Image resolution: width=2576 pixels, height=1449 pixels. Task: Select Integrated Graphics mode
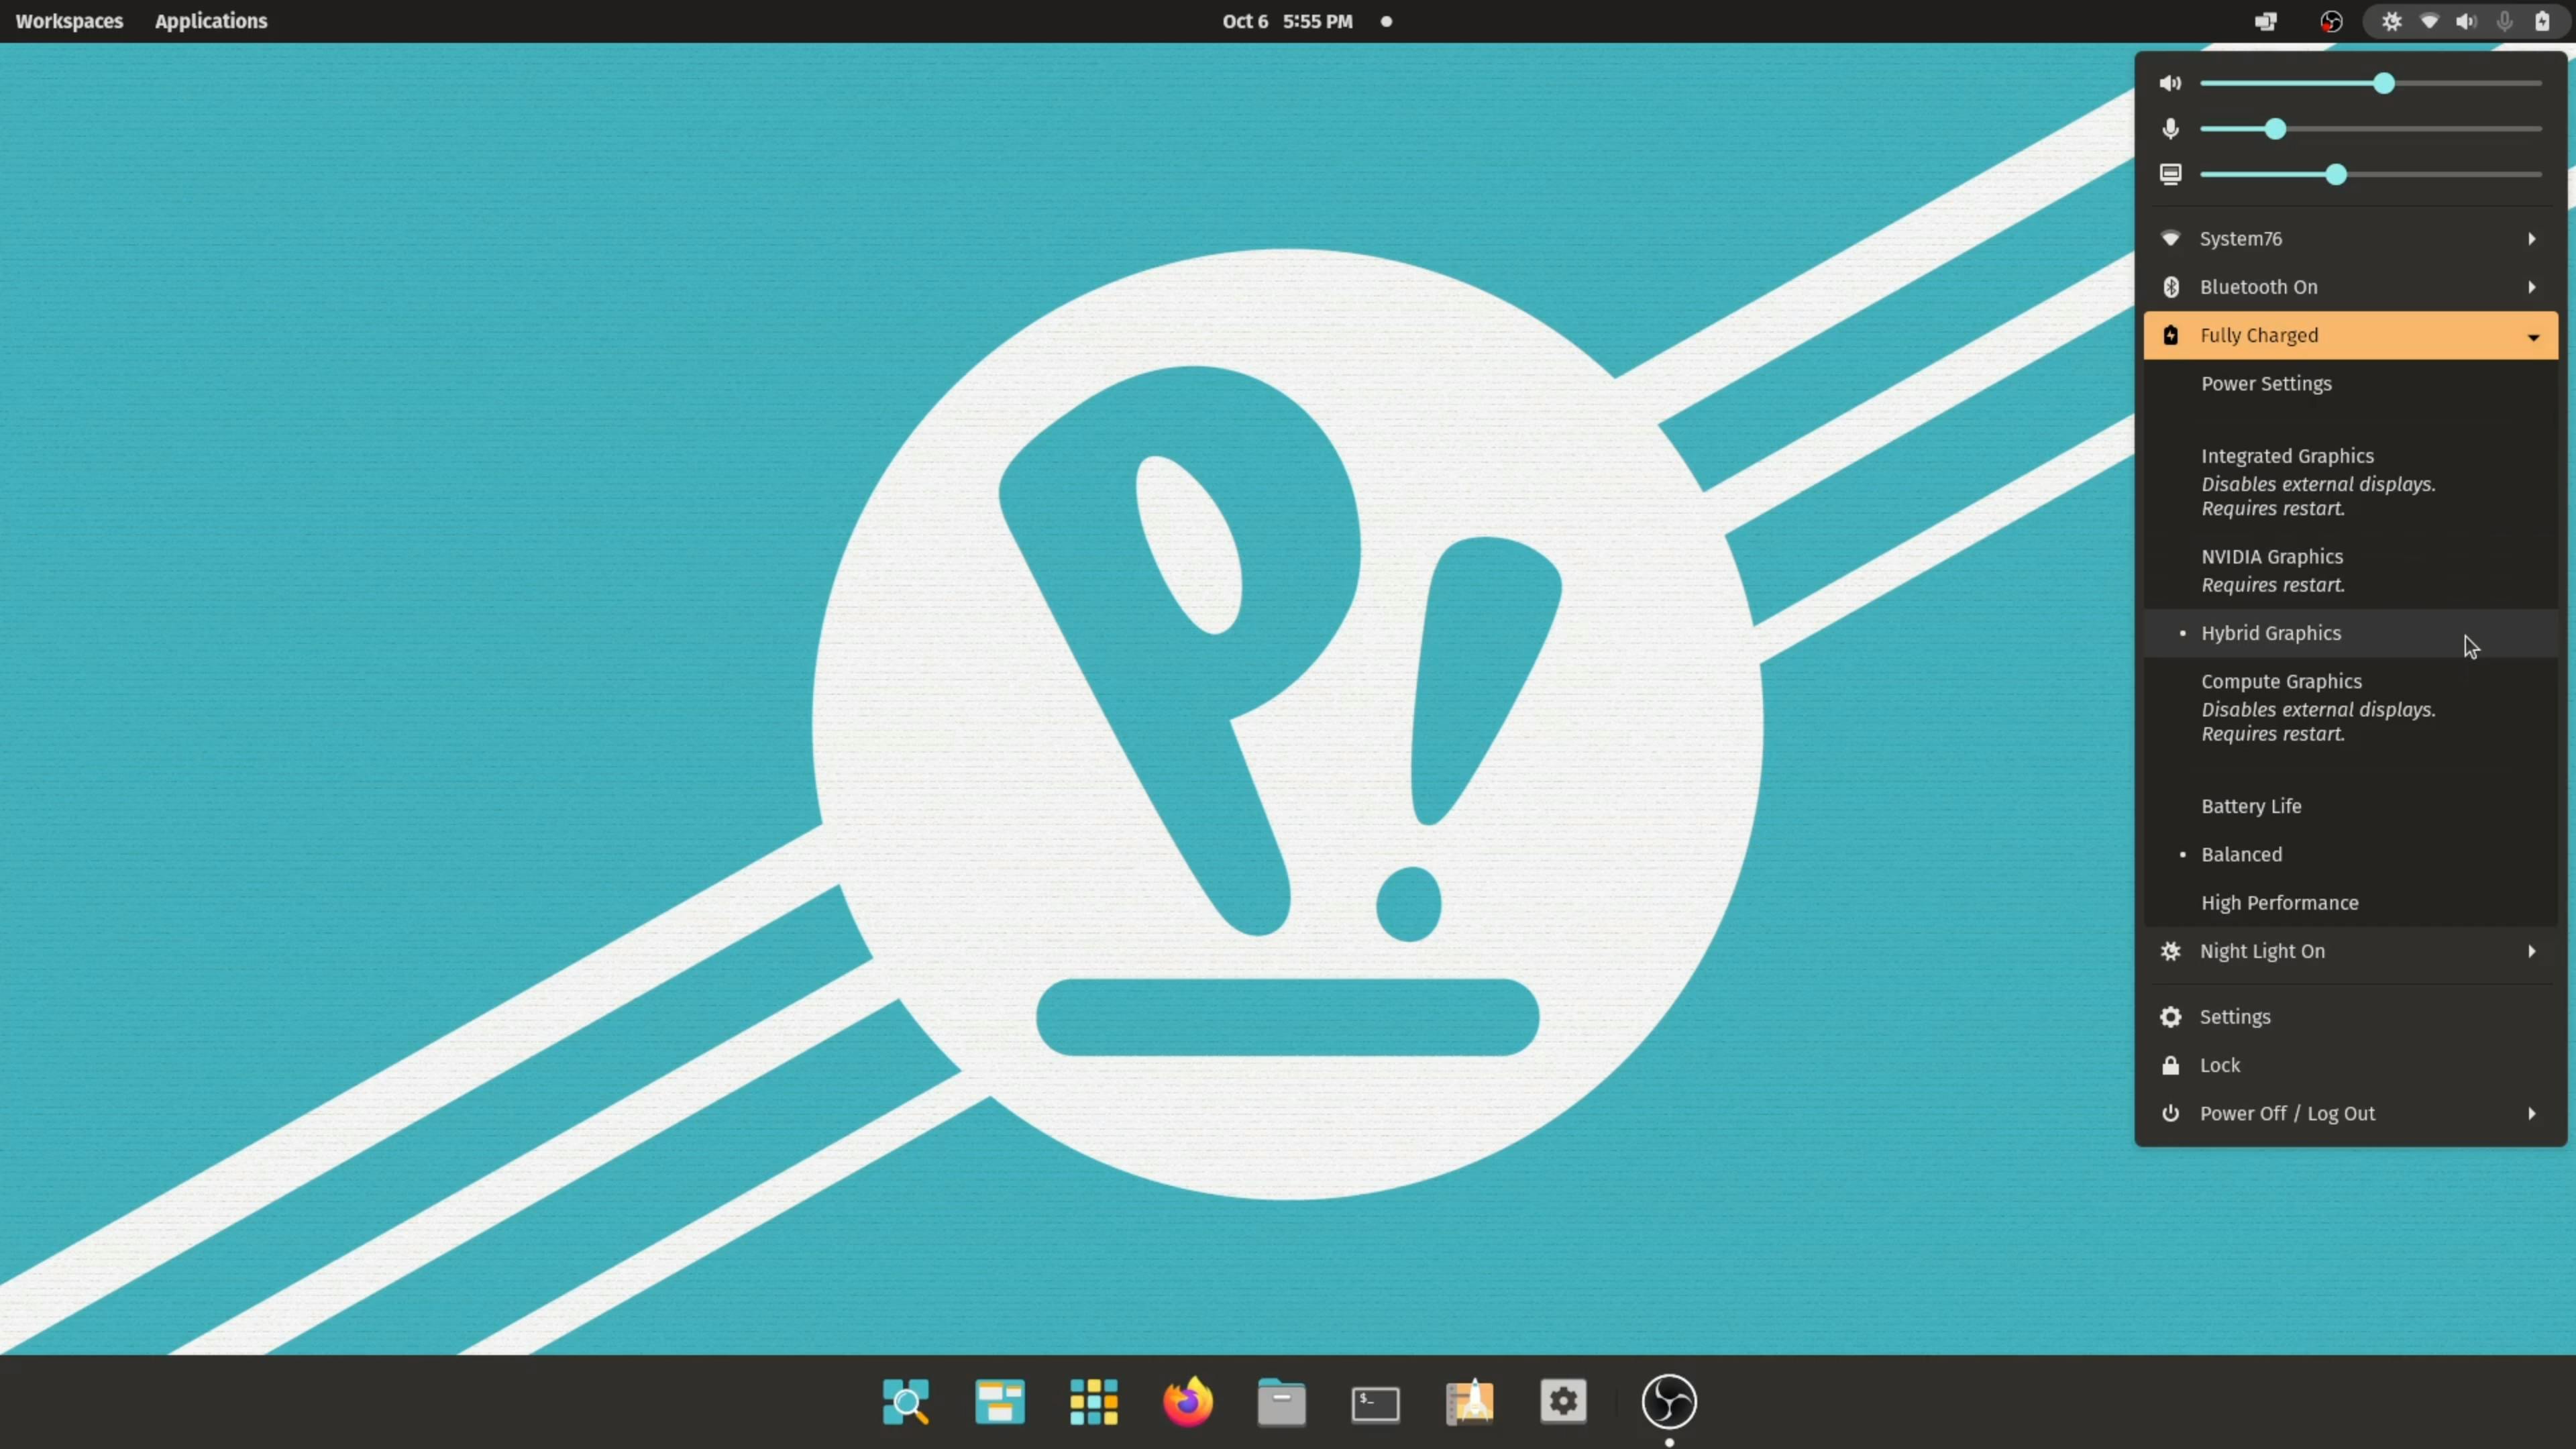2351,482
